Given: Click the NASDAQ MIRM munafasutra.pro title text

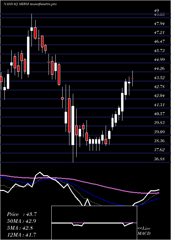Looking at the screenshot, I should click(x=30, y=4).
